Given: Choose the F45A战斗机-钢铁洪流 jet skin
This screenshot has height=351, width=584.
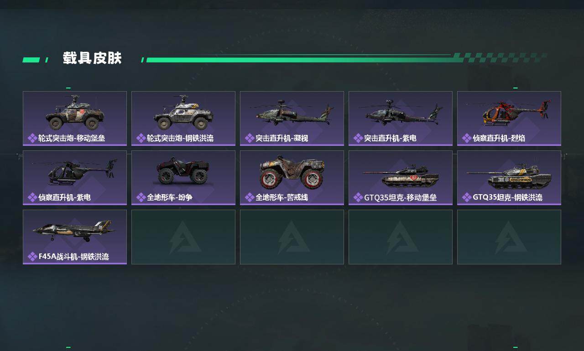Looking at the screenshot, I should [x=75, y=237].
